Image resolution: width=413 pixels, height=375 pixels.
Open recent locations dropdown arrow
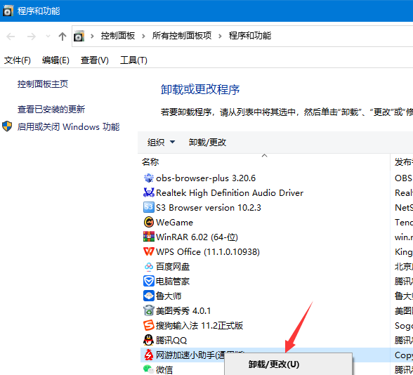click(48, 36)
